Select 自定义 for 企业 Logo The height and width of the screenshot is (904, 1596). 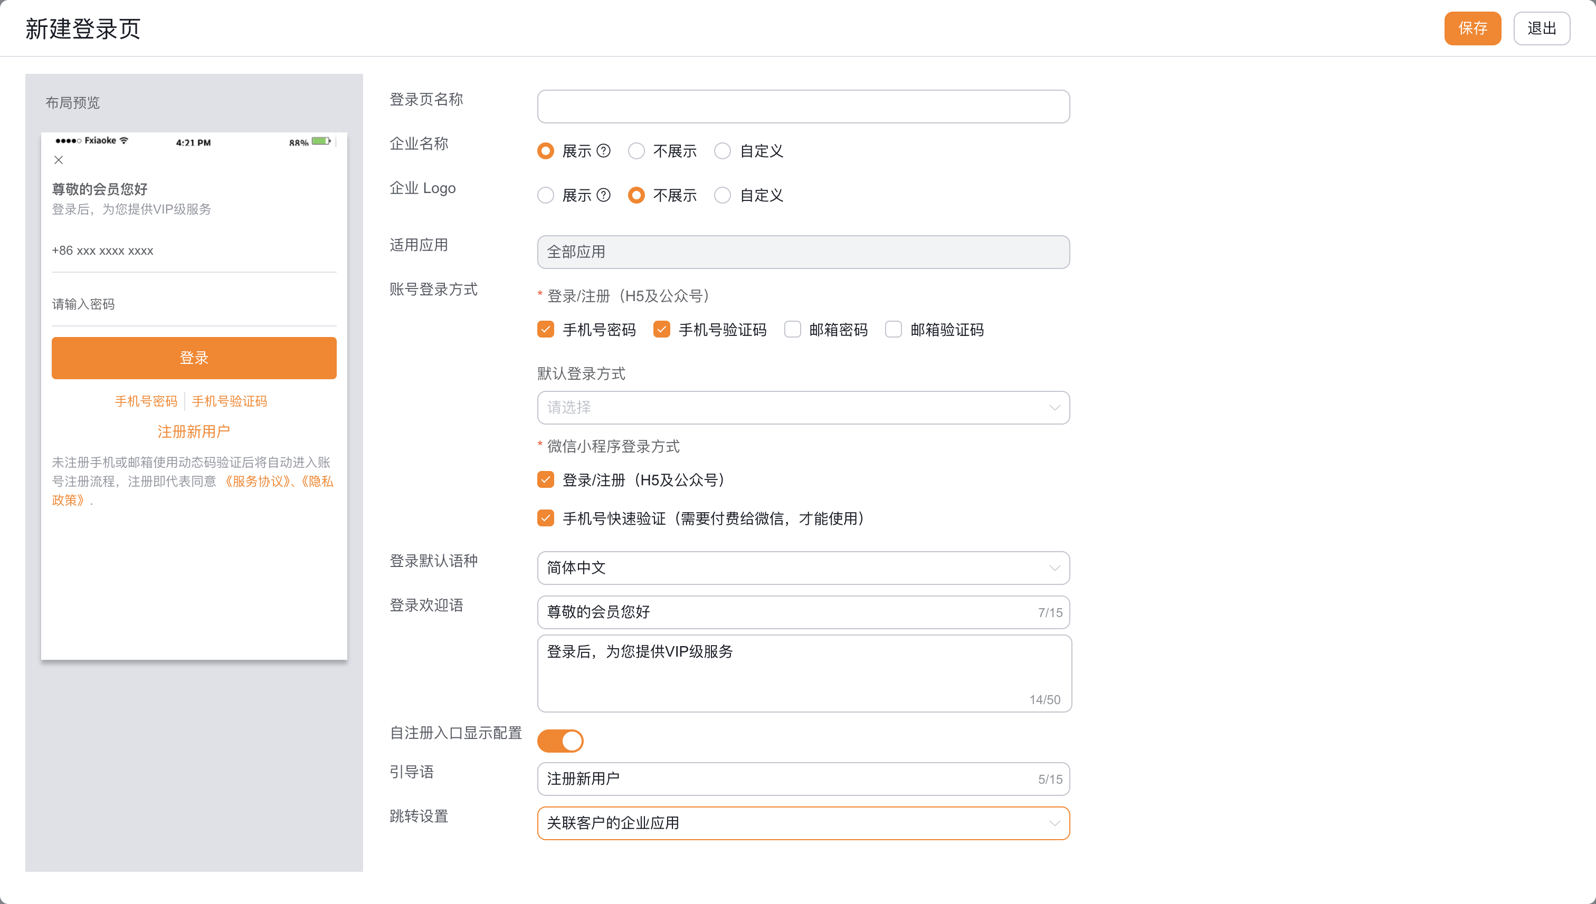723,195
